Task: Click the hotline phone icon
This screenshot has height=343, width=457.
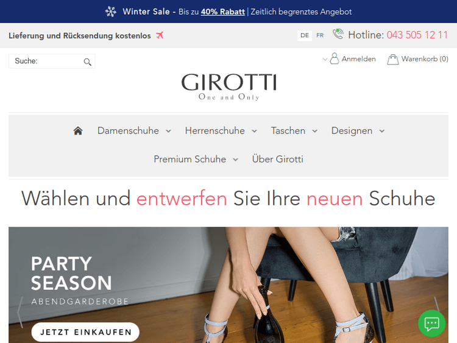Action: coord(338,34)
